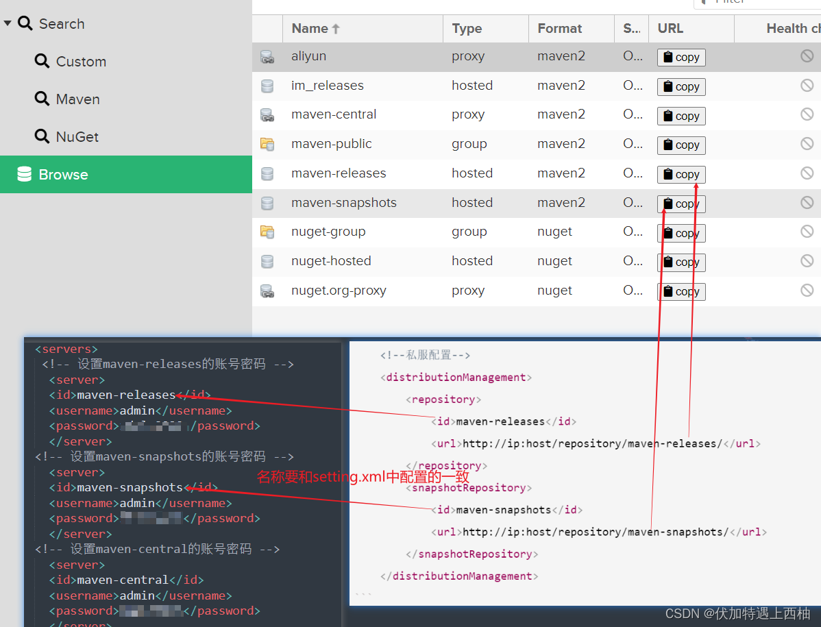Sort by the Type column header

[485, 29]
